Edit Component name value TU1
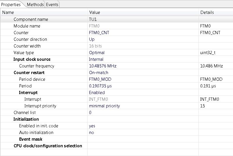 (142, 19)
